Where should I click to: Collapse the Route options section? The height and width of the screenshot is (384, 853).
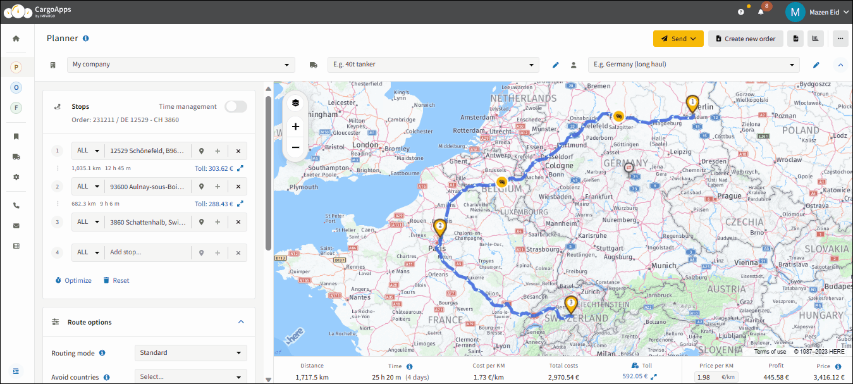coord(241,322)
